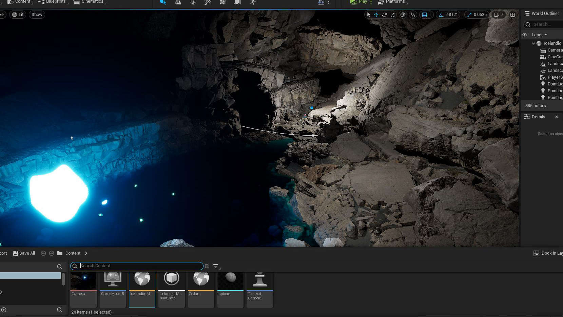Toggle world/local coordinate space globe icon
Screen dimensions: 563x317
(403, 15)
